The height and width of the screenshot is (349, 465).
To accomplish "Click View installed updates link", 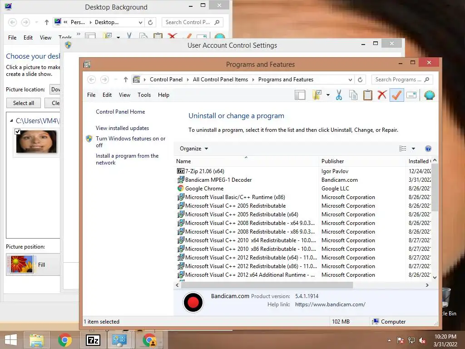I will [122, 128].
